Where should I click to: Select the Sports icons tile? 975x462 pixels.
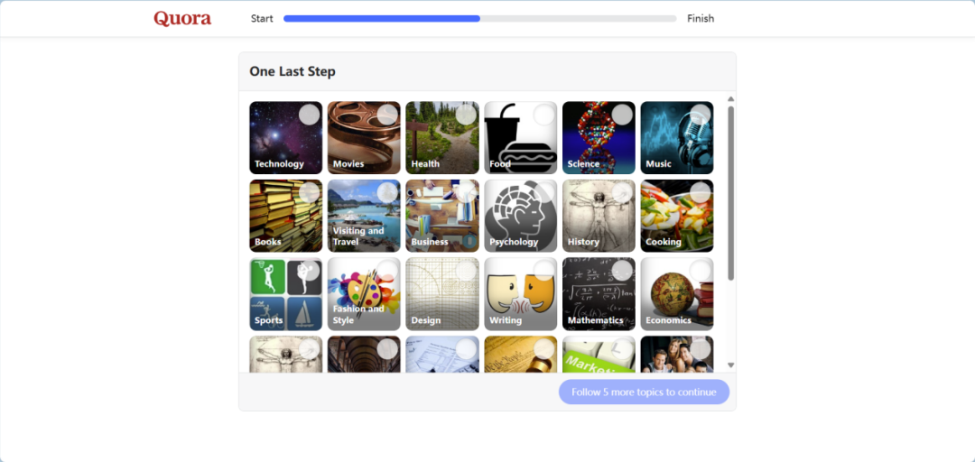pos(286,294)
